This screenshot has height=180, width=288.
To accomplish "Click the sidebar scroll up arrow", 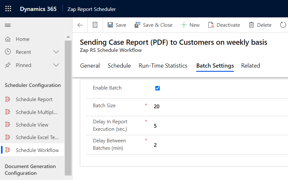I will pyautogui.click(x=68, y=37).
